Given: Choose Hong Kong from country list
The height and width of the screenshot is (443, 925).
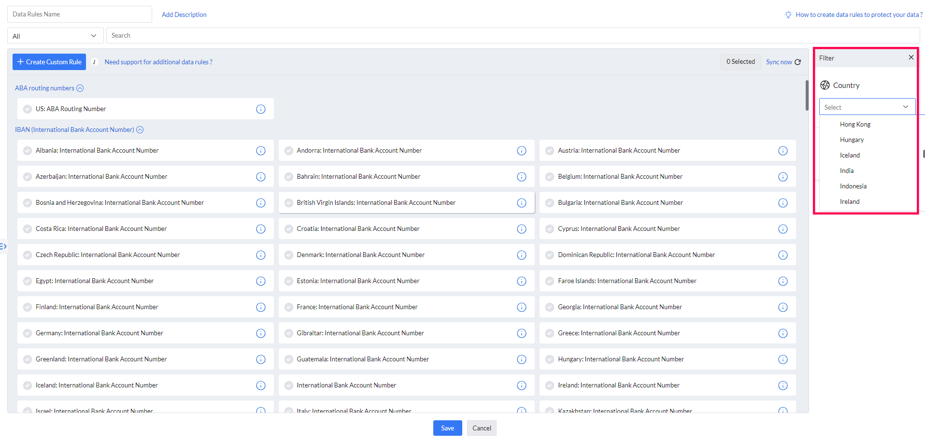Looking at the screenshot, I should pos(855,124).
